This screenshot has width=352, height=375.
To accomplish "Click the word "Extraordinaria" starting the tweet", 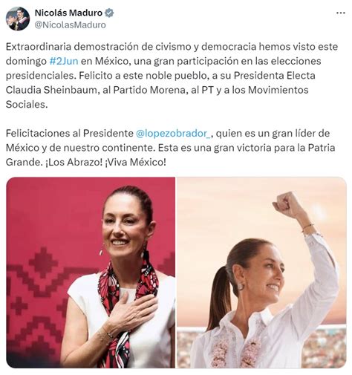I will tap(39, 47).
